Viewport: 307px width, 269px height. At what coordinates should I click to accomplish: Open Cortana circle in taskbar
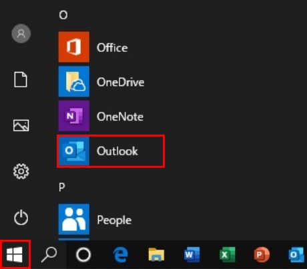(83, 254)
